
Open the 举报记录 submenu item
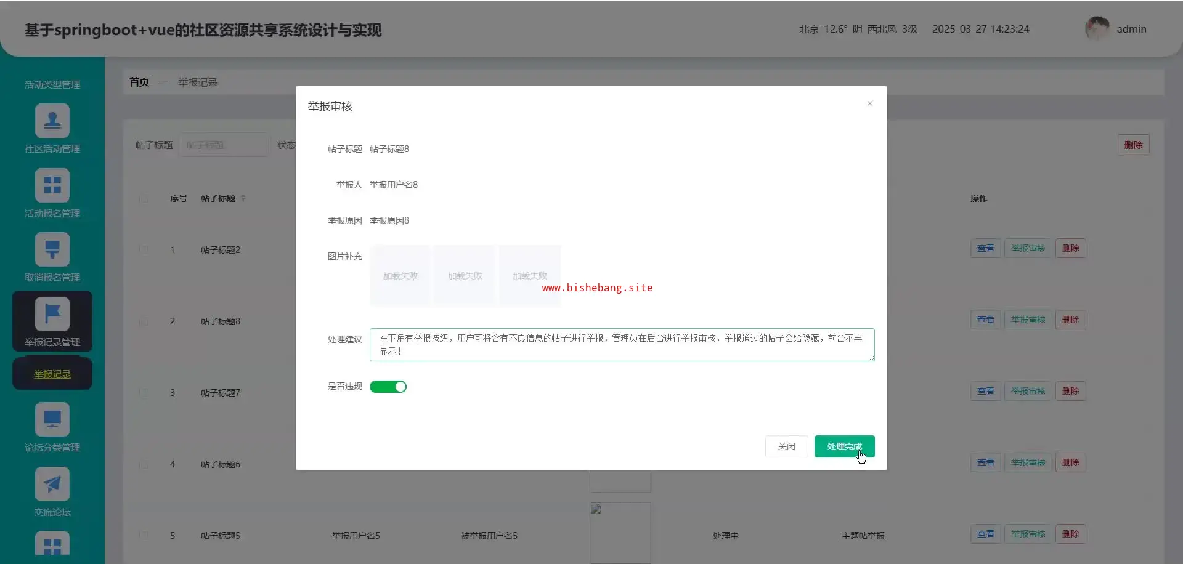pos(52,374)
